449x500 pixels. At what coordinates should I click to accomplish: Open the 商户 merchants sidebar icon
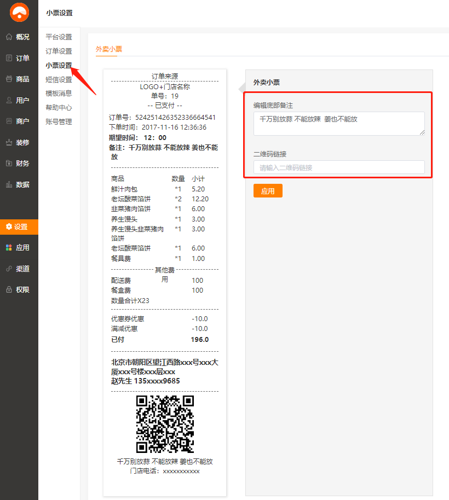coord(9,121)
